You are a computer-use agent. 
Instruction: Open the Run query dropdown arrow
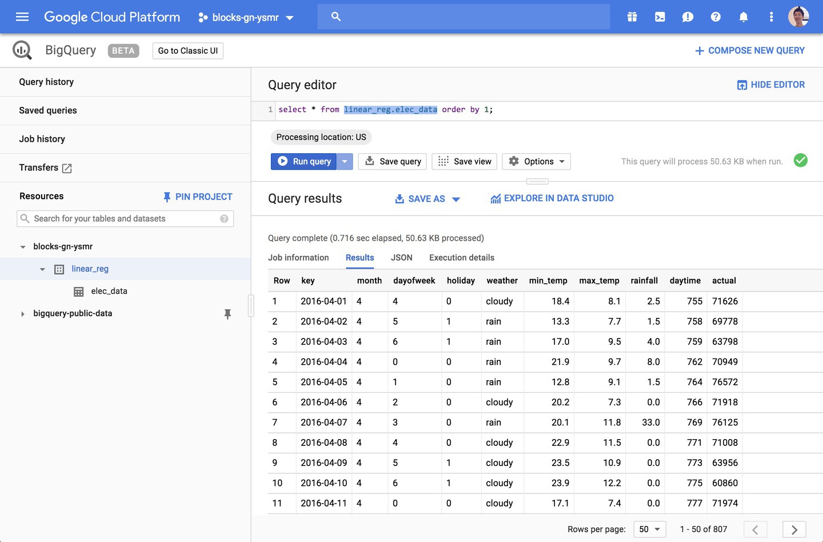pos(345,162)
